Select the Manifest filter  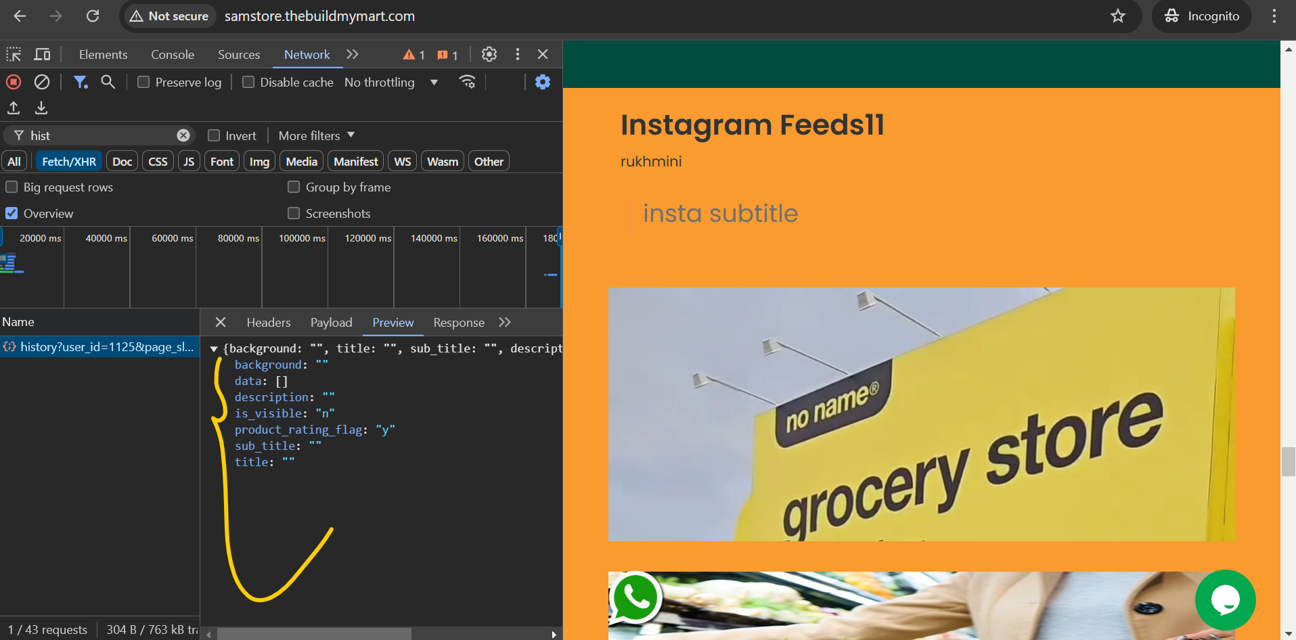pyautogui.click(x=356, y=161)
